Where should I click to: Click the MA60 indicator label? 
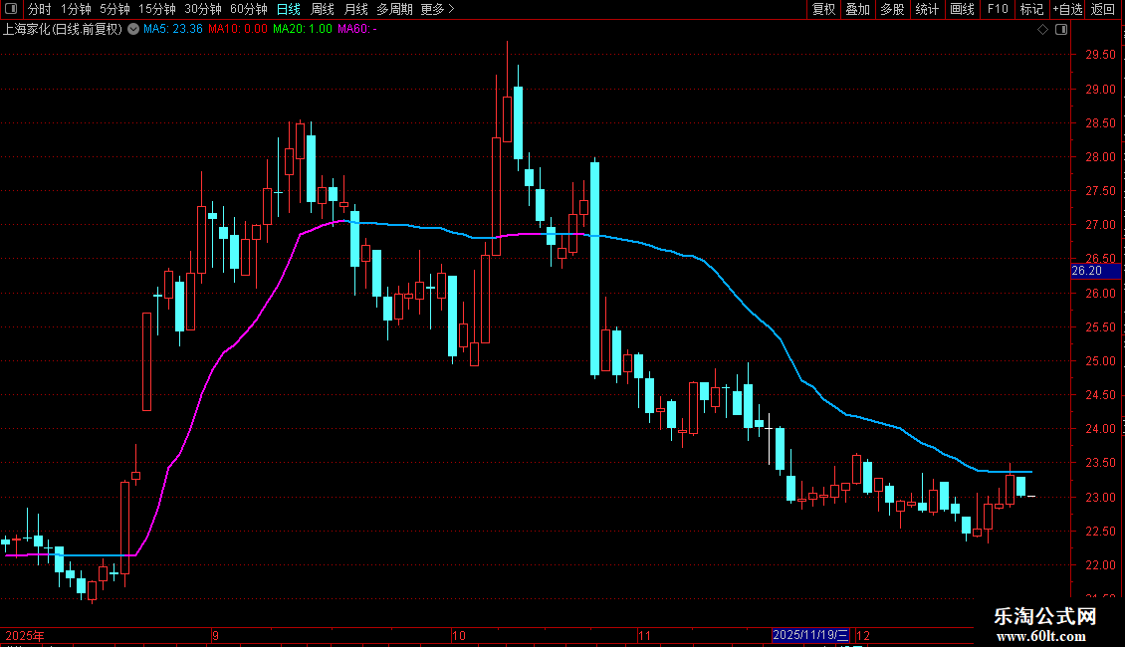[x=357, y=29]
